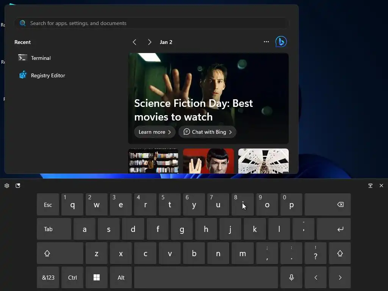The width and height of the screenshot is (388, 291).
Task: Tap the u key
Action: 218,204
